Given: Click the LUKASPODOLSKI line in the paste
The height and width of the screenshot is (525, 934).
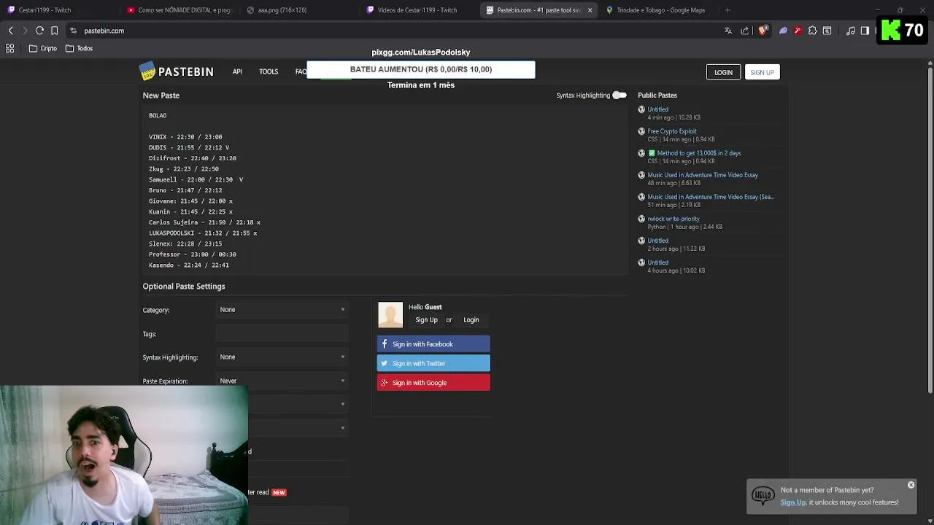Looking at the screenshot, I should [x=203, y=233].
